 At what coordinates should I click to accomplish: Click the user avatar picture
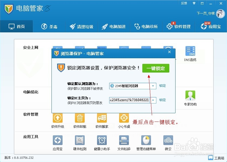tap(221, 13)
